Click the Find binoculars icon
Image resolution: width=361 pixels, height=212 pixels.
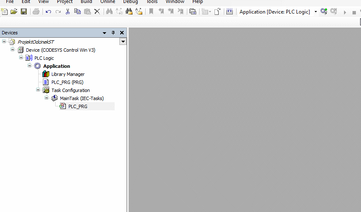[109, 12]
